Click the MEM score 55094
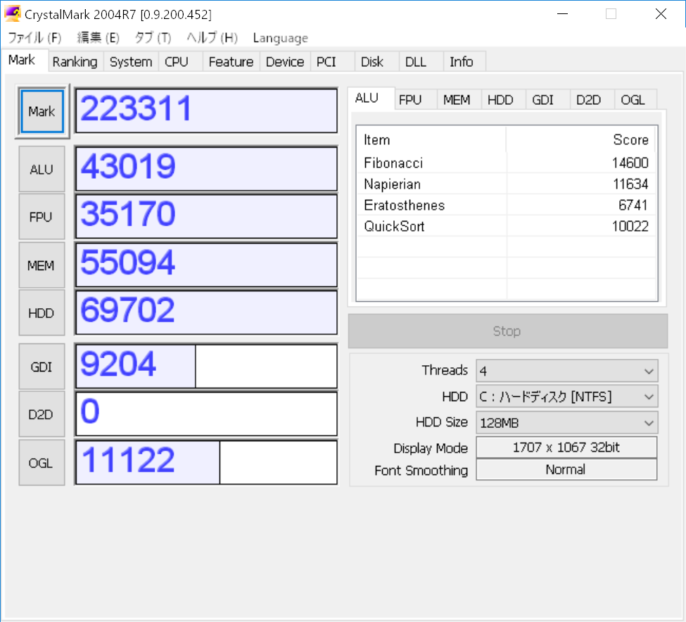686x622 pixels. pos(206,265)
